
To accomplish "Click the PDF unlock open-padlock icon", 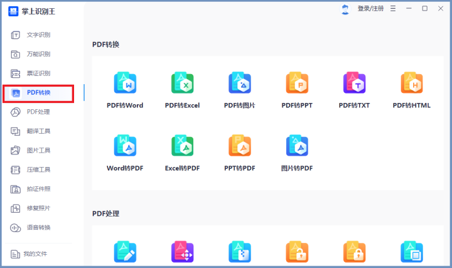I will click(x=297, y=252).
